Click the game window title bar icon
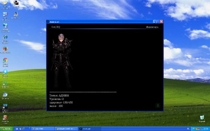Image resolution: width=210 pixels, height=131 pixels. 48,22
